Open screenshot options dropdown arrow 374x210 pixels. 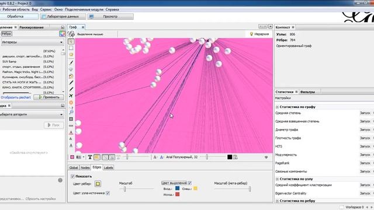pos(83,157)
